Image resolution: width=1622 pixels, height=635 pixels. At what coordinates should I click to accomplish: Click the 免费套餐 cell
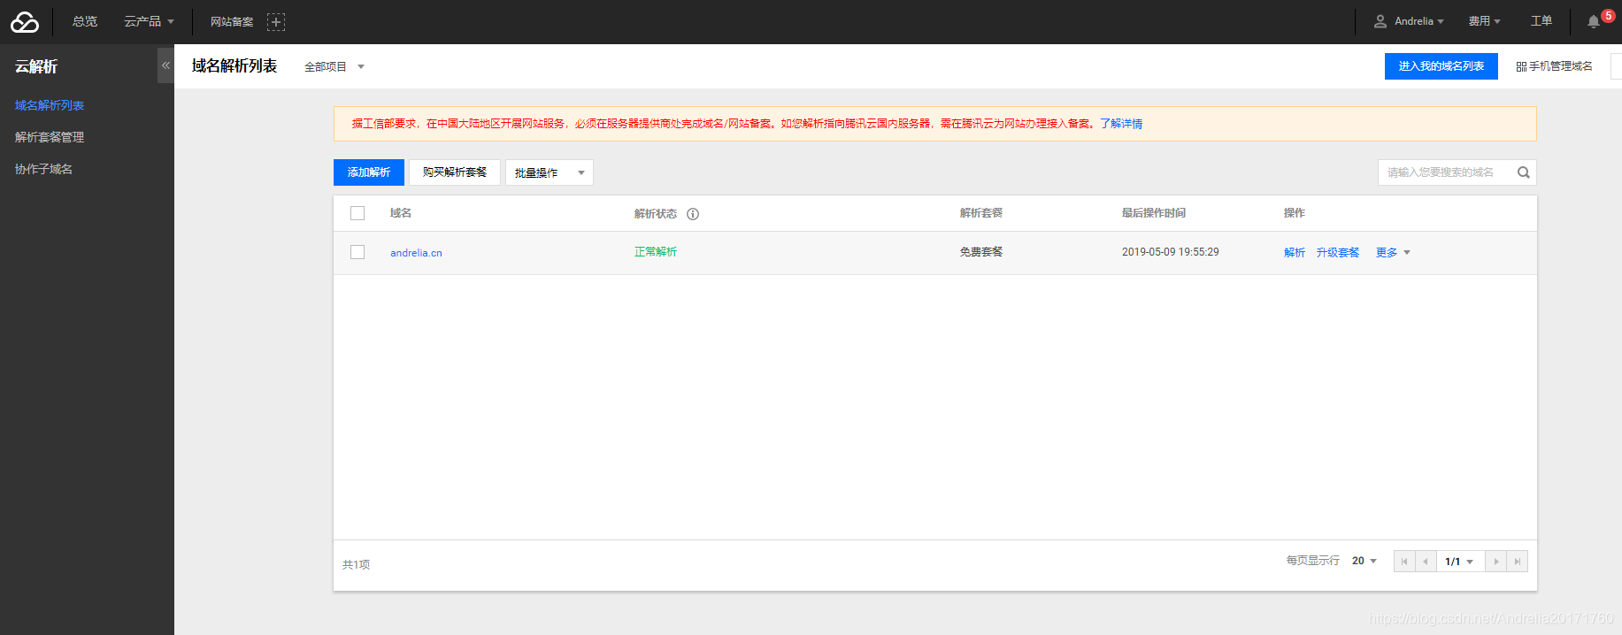pos(981,252)
